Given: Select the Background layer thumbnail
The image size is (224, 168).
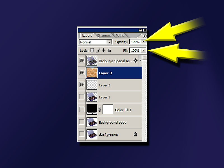Looking at the screenshot, I should 92,134.
